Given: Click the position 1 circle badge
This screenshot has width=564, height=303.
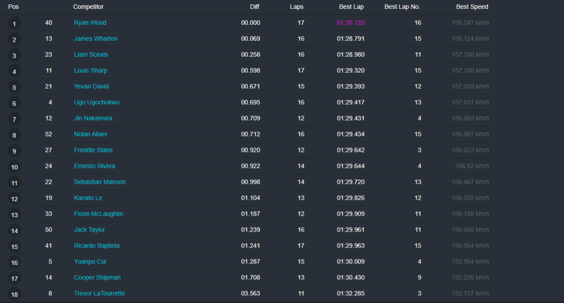Looking at the screenshot, I should (15, 24).
